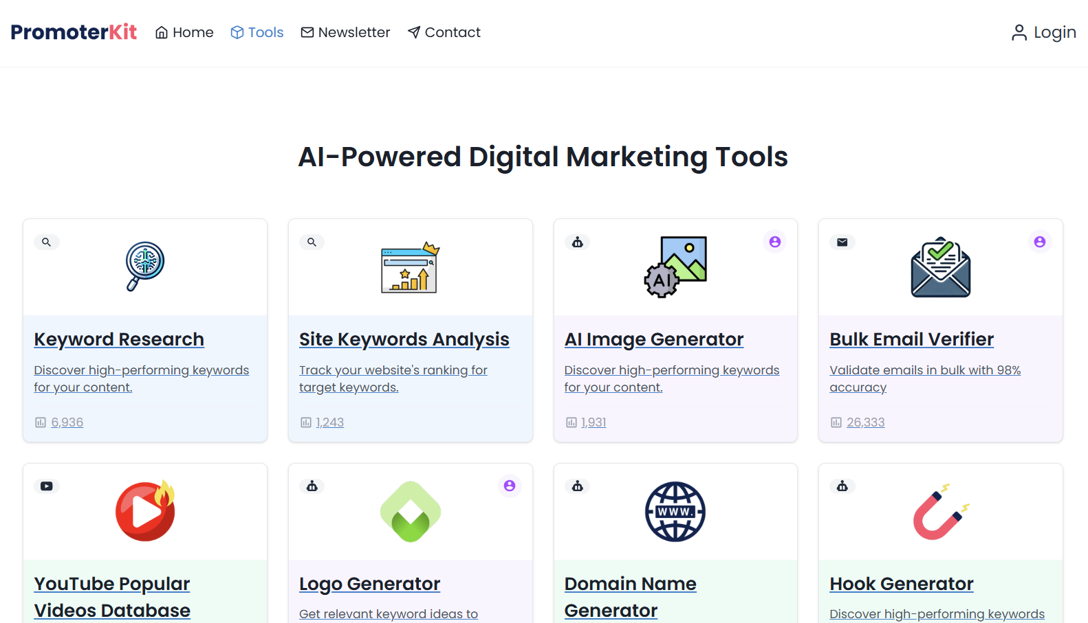Screen dimensions: 1088x623
Task: Open the Site Keywords Analysis link
Action: click(x=404, y=339)
